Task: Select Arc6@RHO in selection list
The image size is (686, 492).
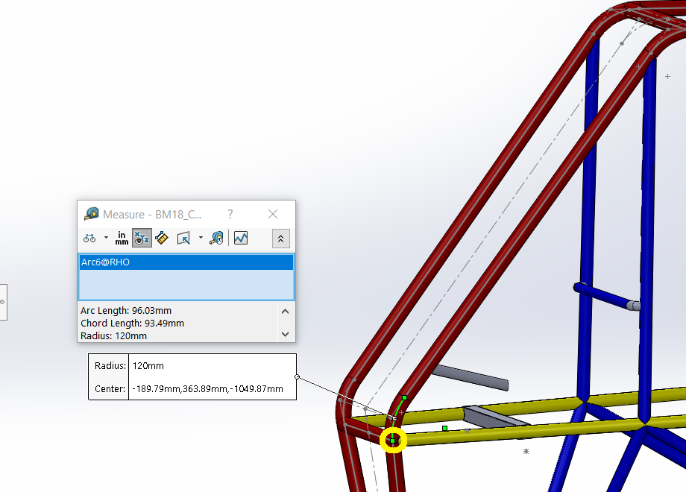Action: click(186, 262)
